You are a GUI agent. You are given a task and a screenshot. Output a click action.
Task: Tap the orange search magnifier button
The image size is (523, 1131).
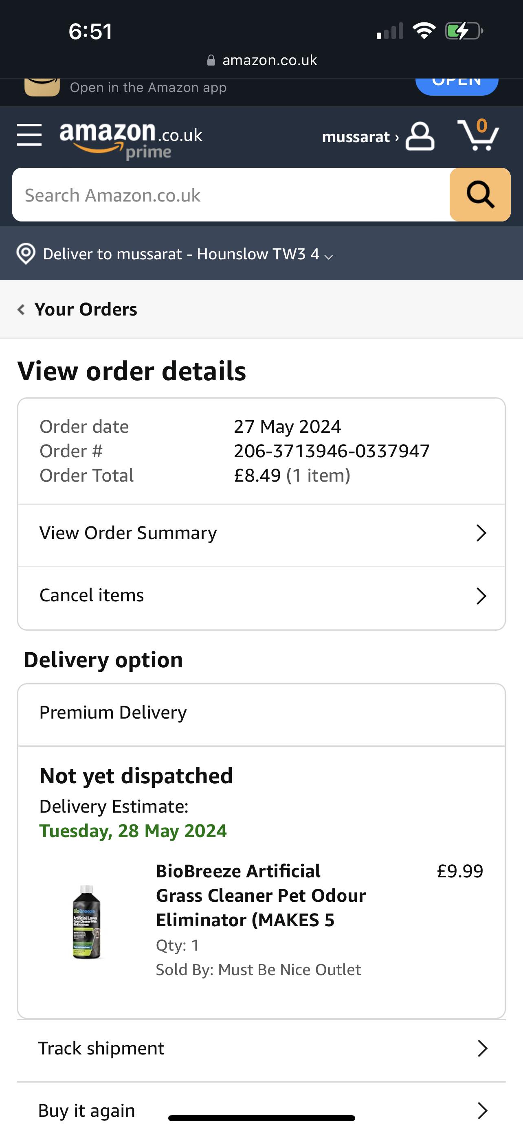coord(479,195)
